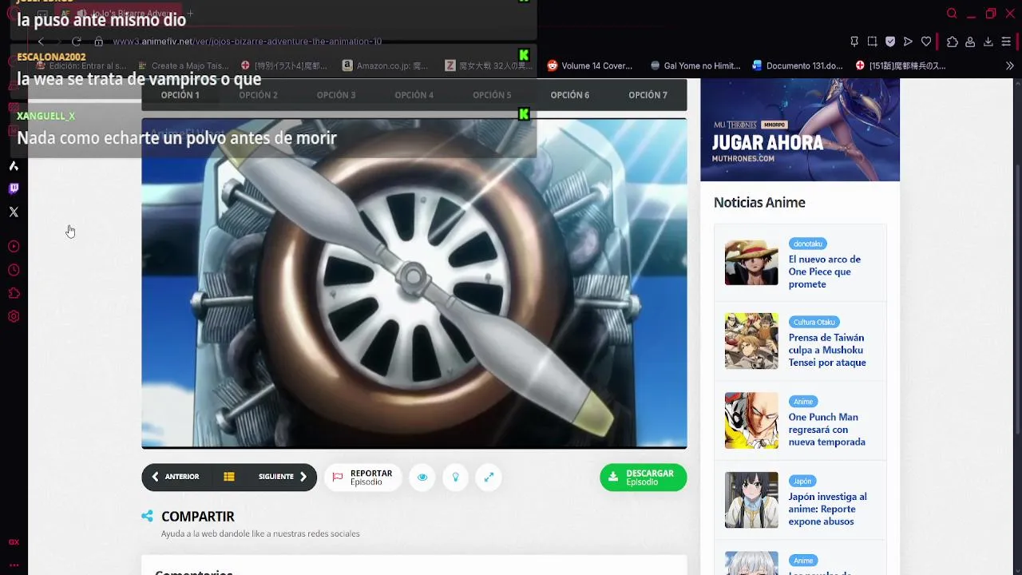
Task: Click the pin icon in address bar
Action: click(x=854, y=42)
